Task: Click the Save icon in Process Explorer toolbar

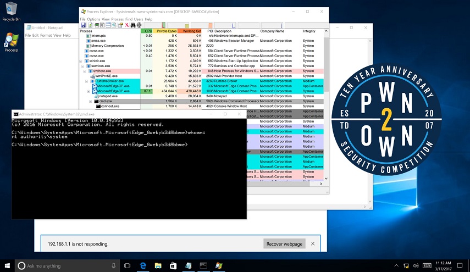Action: point(82,25)
